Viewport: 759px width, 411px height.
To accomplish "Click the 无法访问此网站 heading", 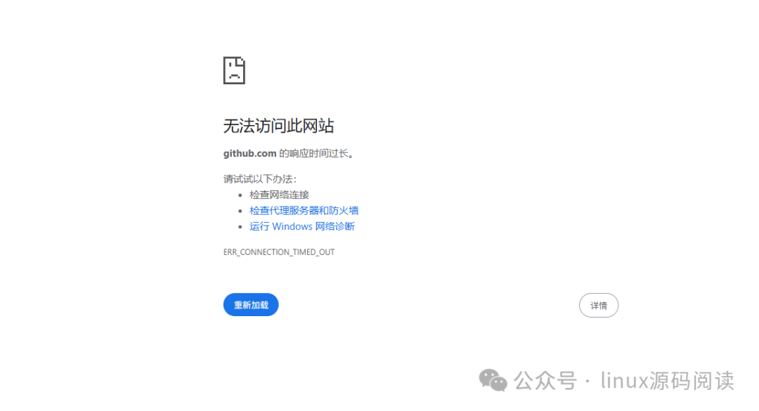I will [278, 125].
